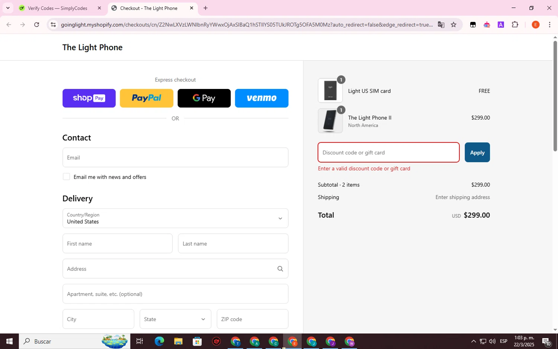The height and width of the screenshot is (349, 558).
Task: Select the Checkout - The Light Phone tab
Action: pos(149,8)
